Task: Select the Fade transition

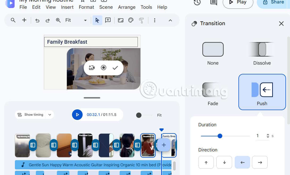Action: click(x=213, y=94)
